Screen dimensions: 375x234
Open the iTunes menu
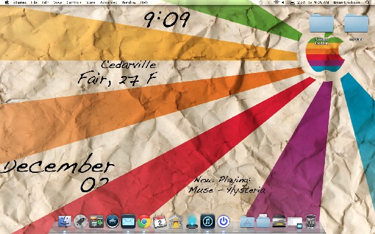click(x=20, y=2)
